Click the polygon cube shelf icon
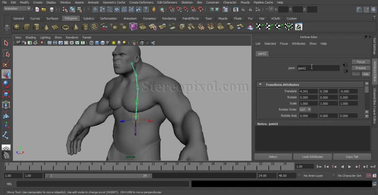Viewport: 378px width, 195px height. pyautogui.click(x=27, y=27)
